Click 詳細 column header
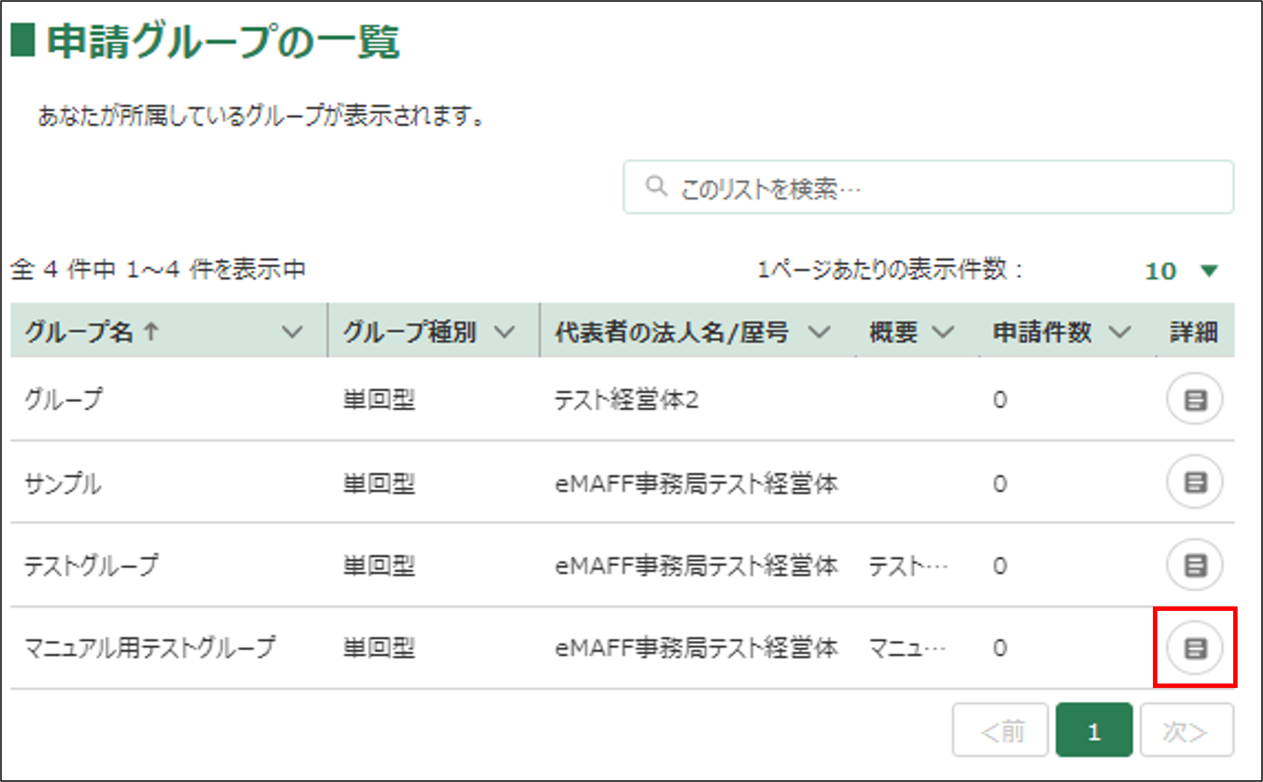 click(1193, 332)
